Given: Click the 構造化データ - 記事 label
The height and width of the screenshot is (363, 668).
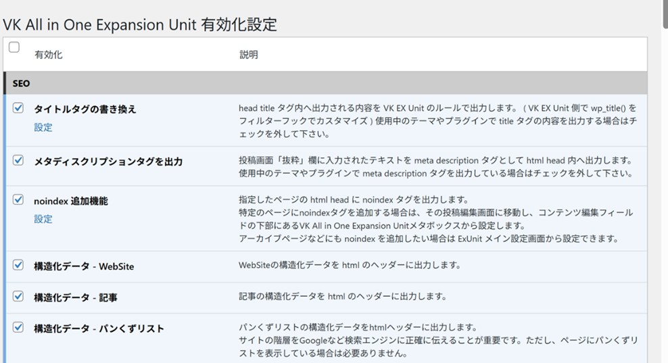Looking at the screenshot, I should point(76,297).
